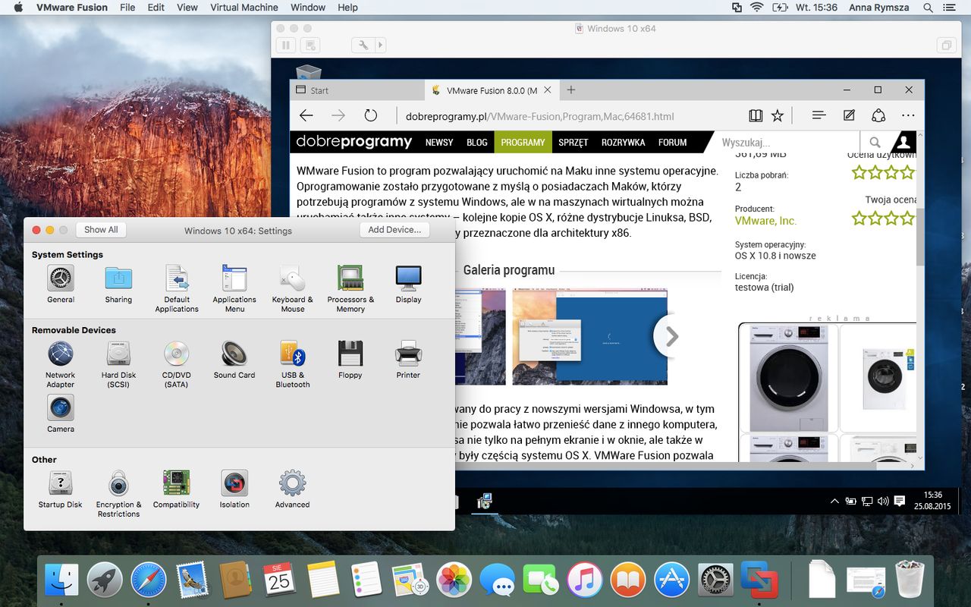Image resolution: width=971 pixels, height=607 pixels.
Task: Open Safari from the Dock
Action: pos(148,581)
